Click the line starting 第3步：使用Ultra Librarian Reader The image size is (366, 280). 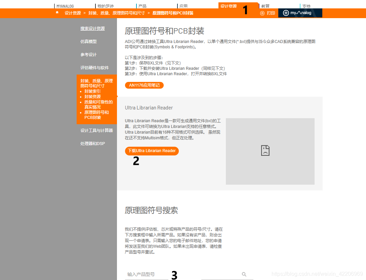click(176, 74)
